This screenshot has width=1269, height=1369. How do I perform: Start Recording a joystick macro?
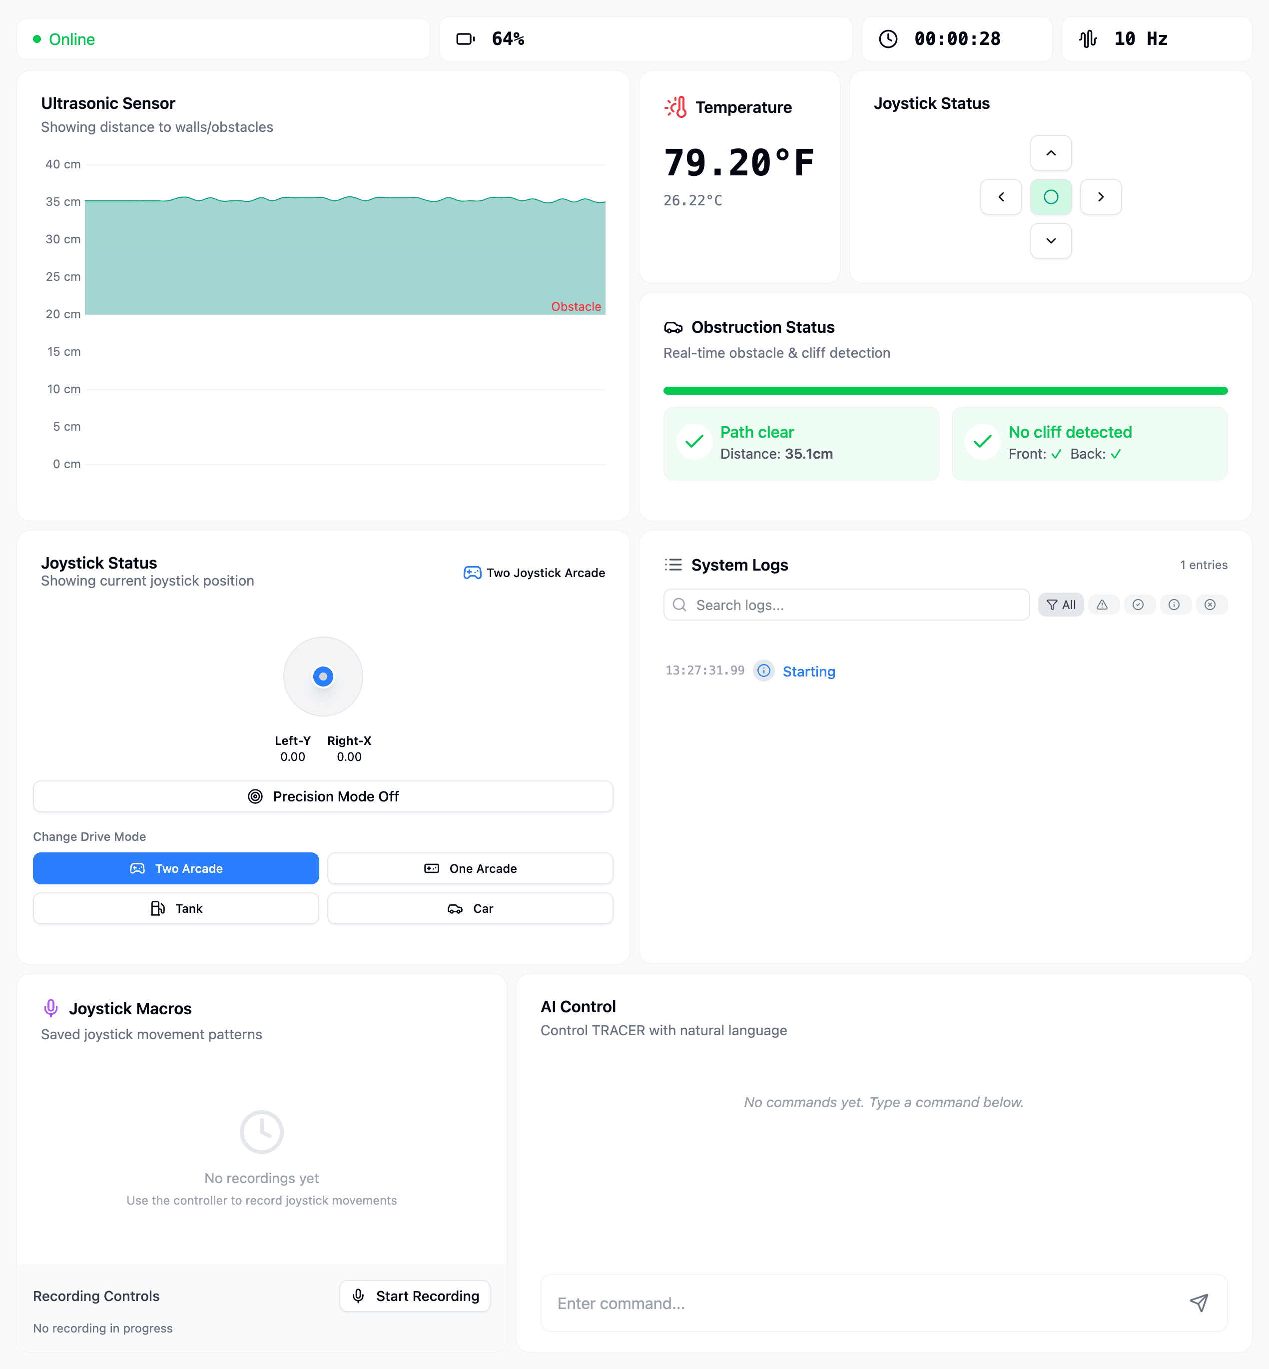pos(415,1296)
